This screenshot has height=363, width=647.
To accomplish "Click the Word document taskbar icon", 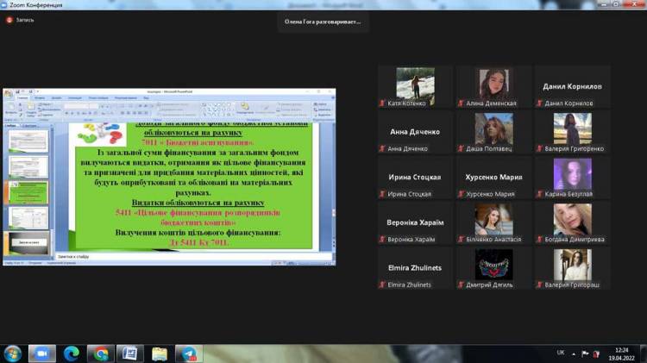I will pos(129,354).
